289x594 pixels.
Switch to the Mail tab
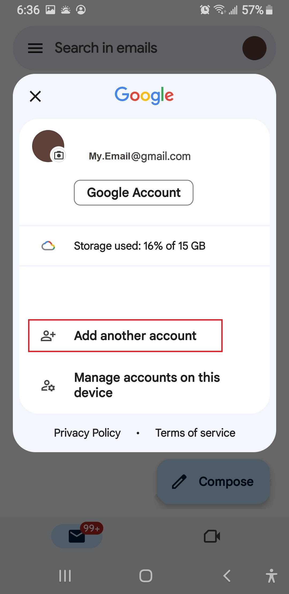(77, 536)
